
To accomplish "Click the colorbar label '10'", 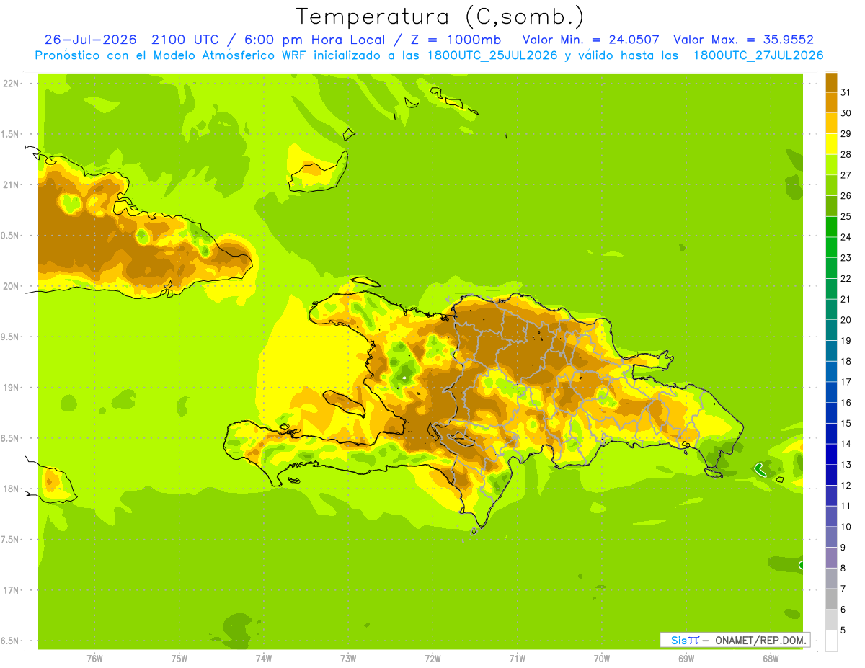I will [x=846, y=527].
